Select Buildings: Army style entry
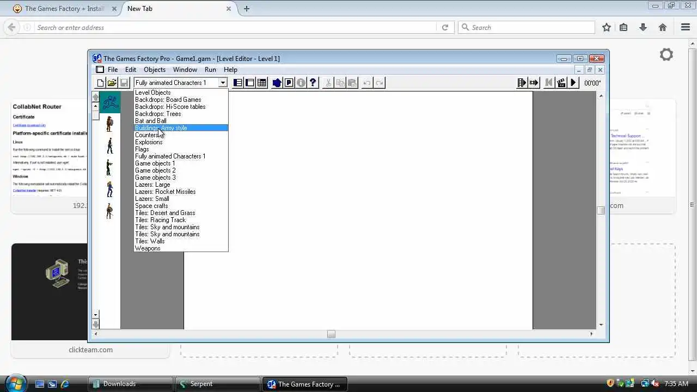The width and height of the screenshot is (697, 392). [x=181, y=128]
